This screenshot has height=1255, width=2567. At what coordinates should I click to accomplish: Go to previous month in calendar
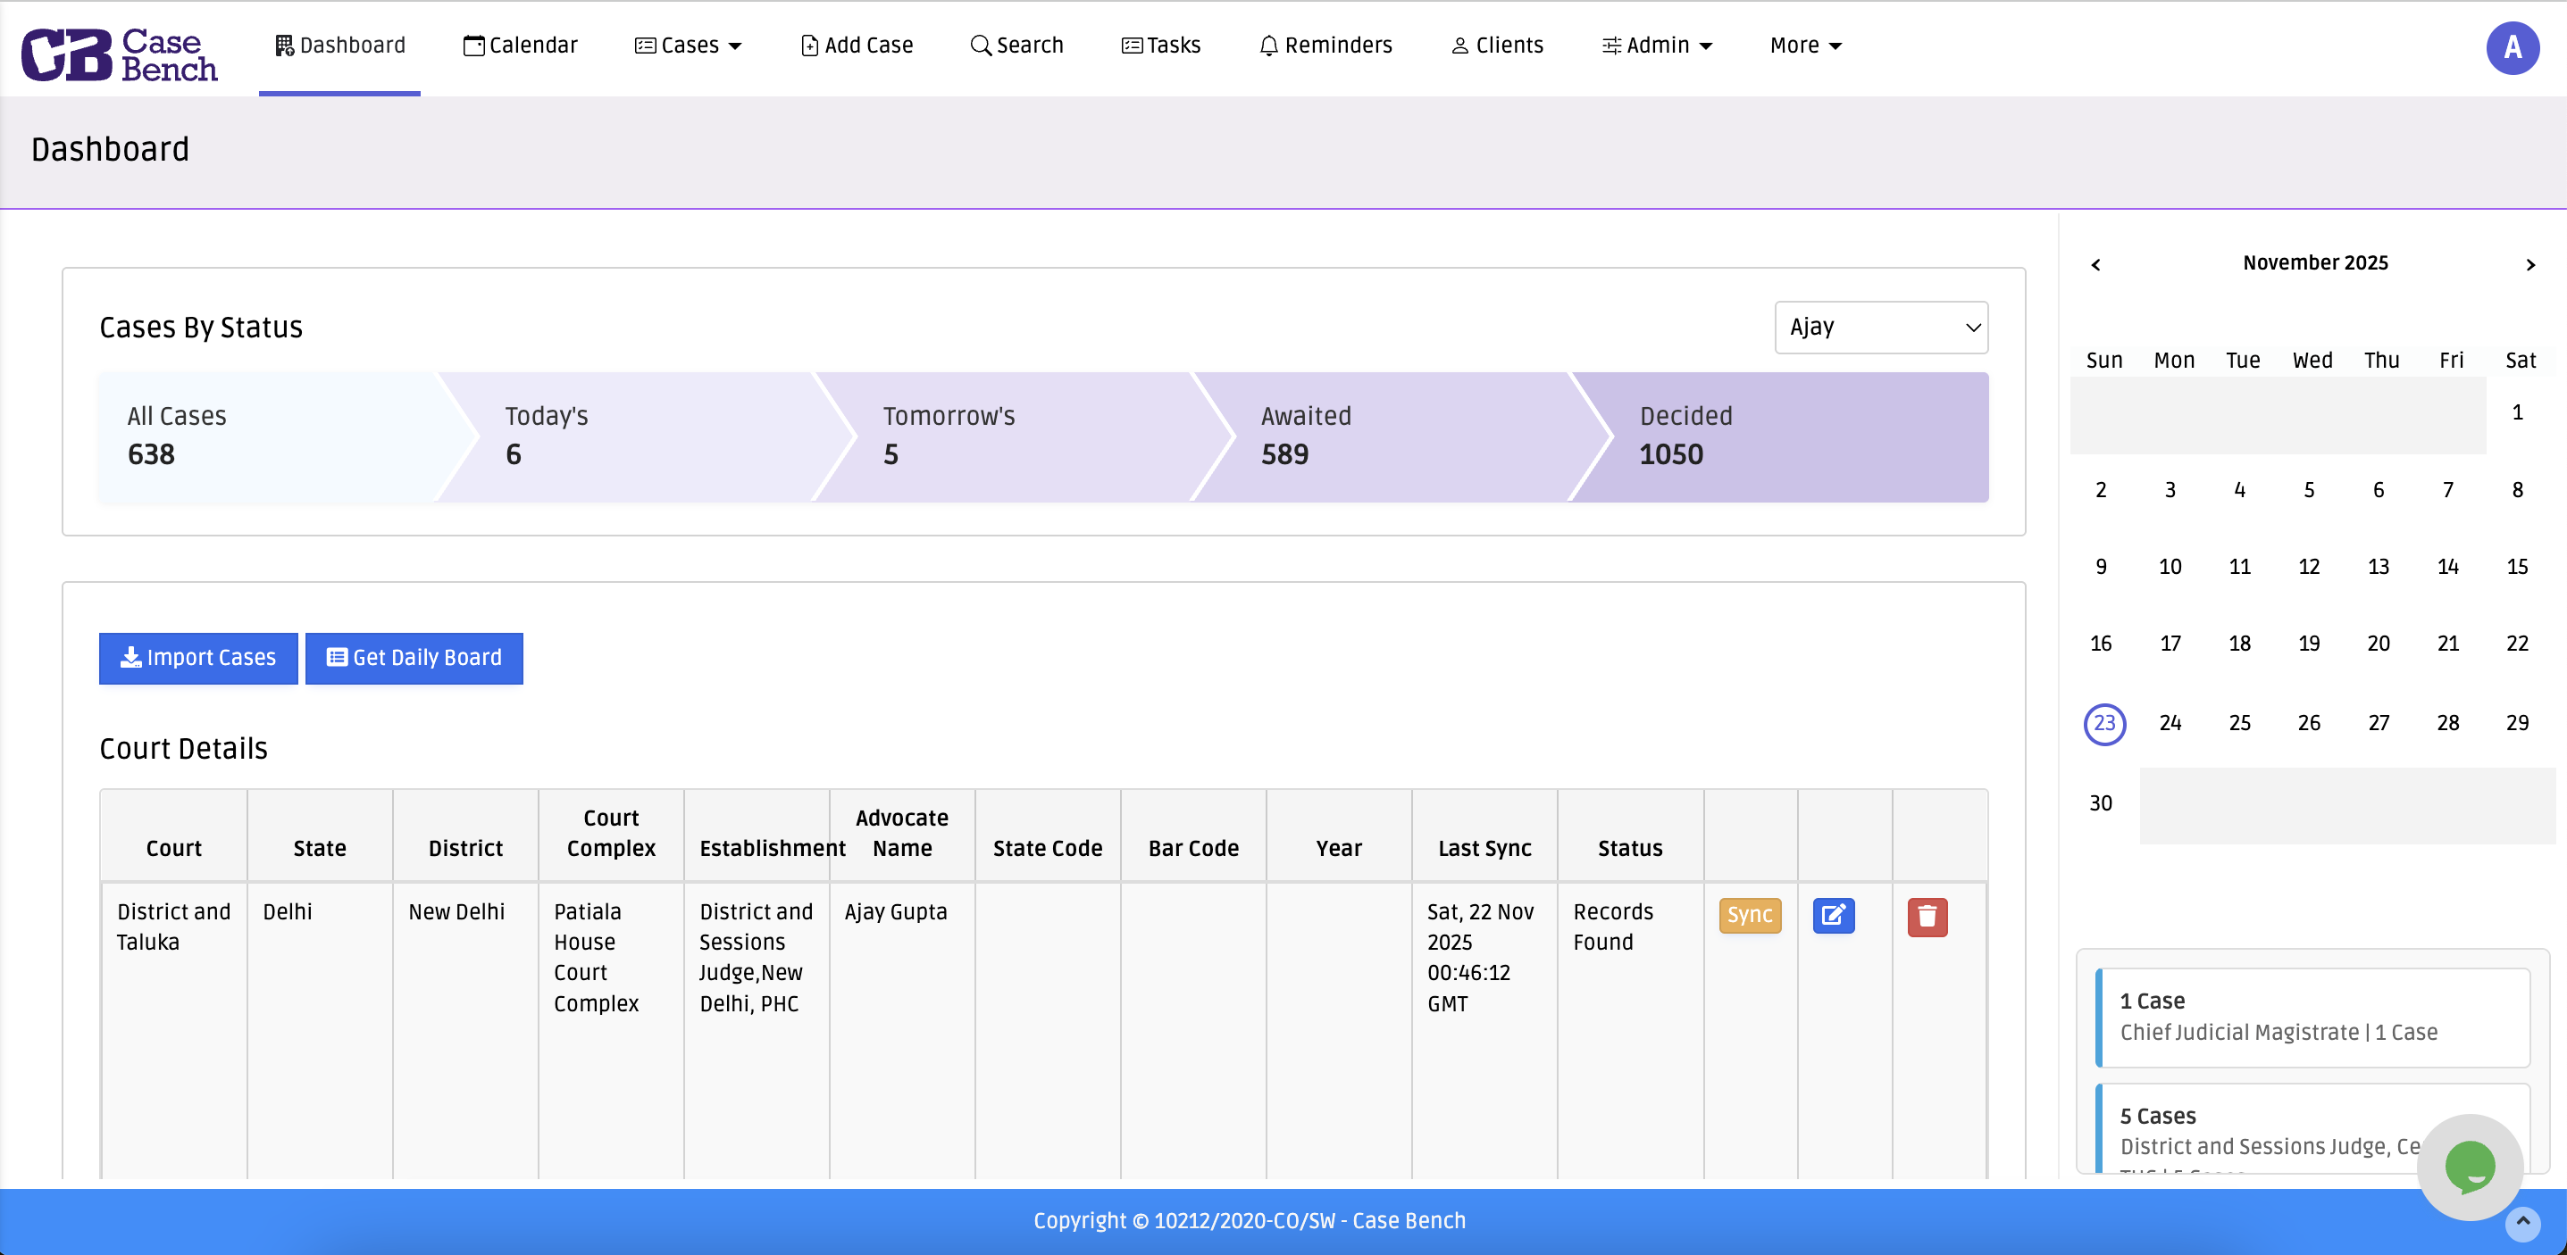point(2095,265)
